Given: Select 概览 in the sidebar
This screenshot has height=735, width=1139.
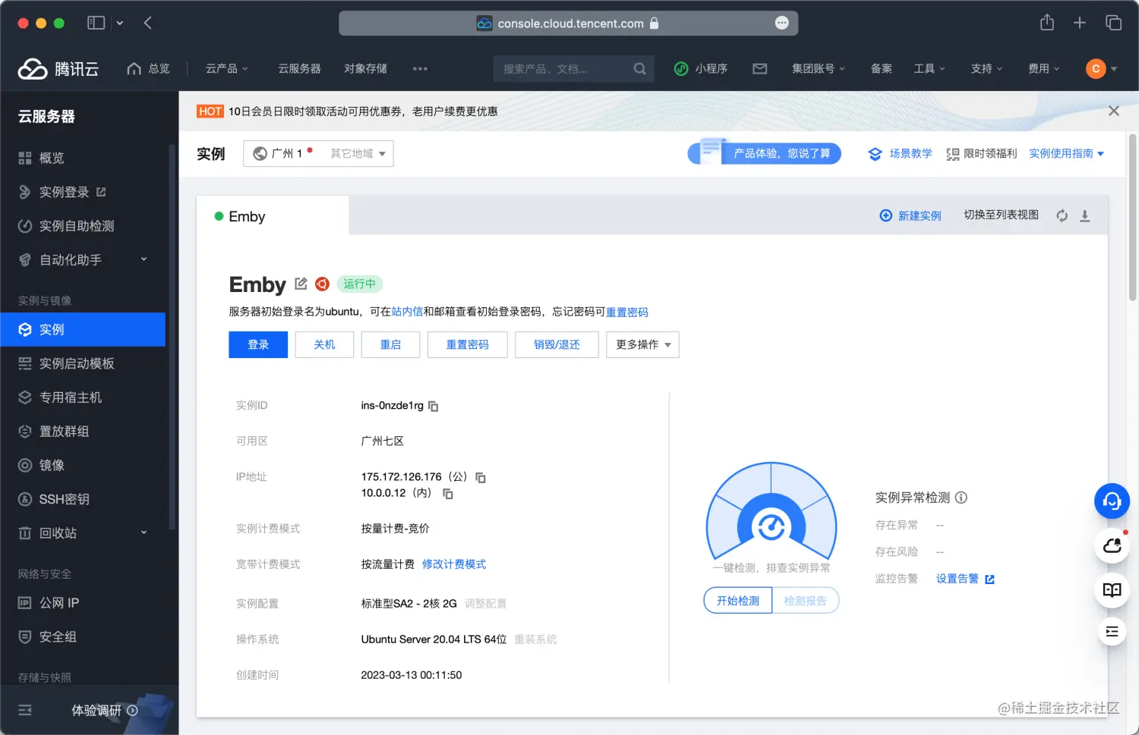Looking at the screenshot, I should (83, 158).
